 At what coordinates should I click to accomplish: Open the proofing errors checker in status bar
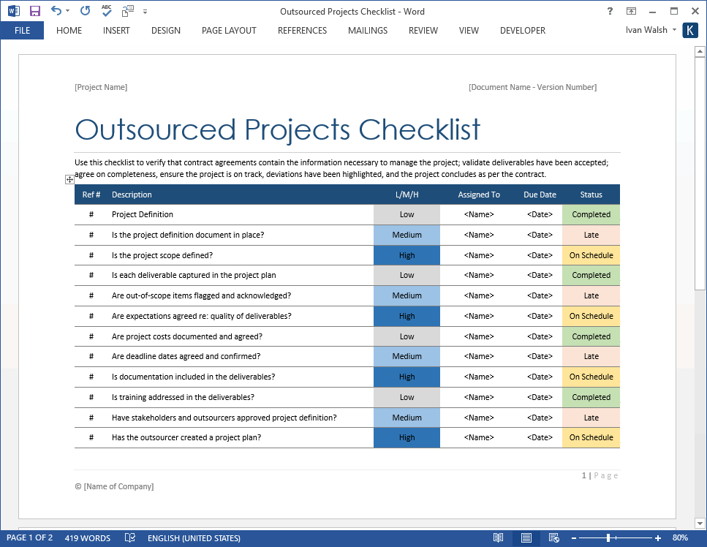coord(129,538)
